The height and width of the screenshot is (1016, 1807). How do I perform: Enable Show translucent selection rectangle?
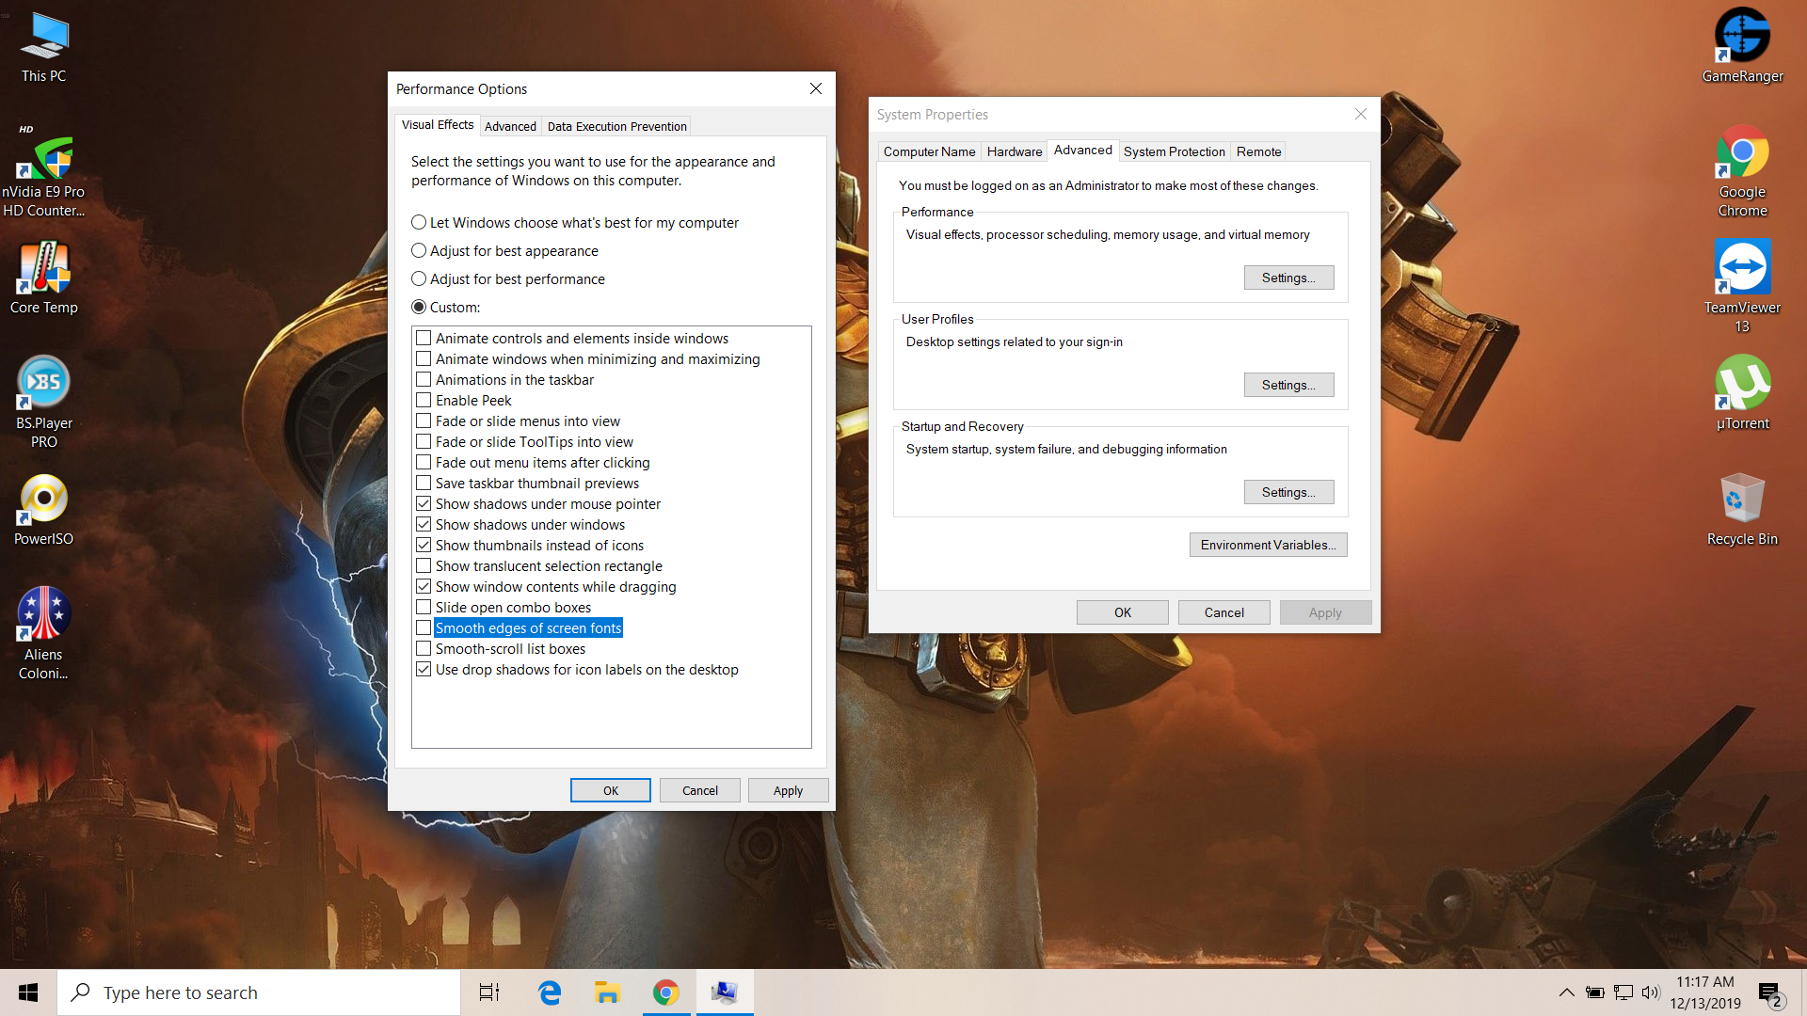tap(424, 566)
